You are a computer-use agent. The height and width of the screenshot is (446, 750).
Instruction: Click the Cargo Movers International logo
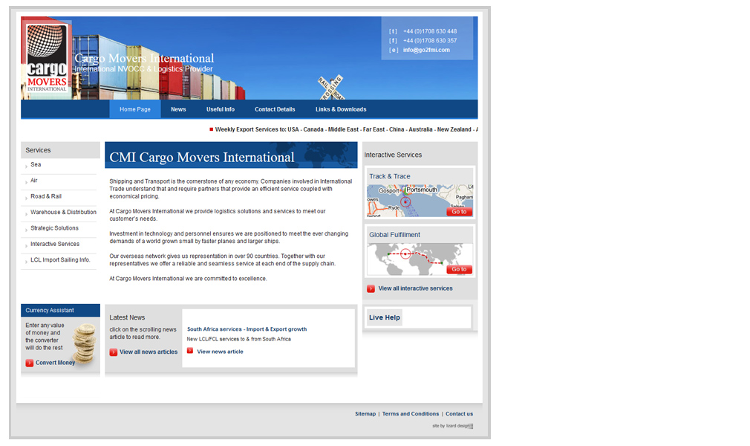click(x=46, y=59)
